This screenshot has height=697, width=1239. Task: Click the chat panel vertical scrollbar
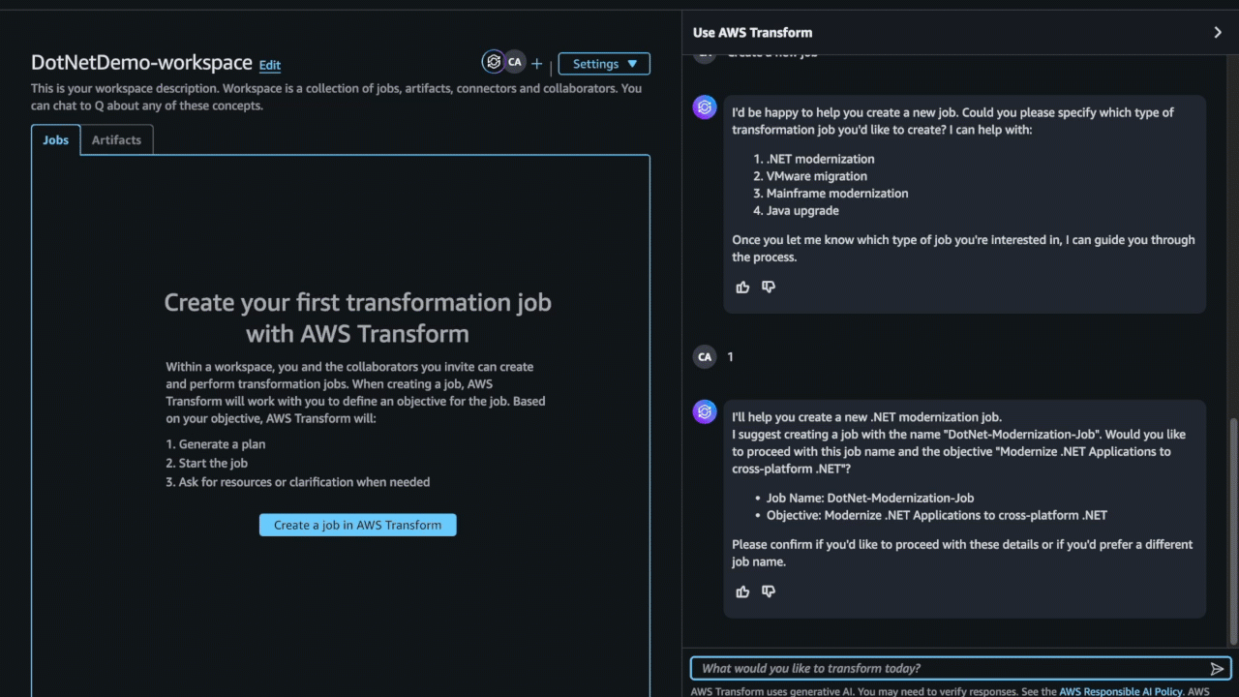pyautogui.click(x=1232, y=530)
